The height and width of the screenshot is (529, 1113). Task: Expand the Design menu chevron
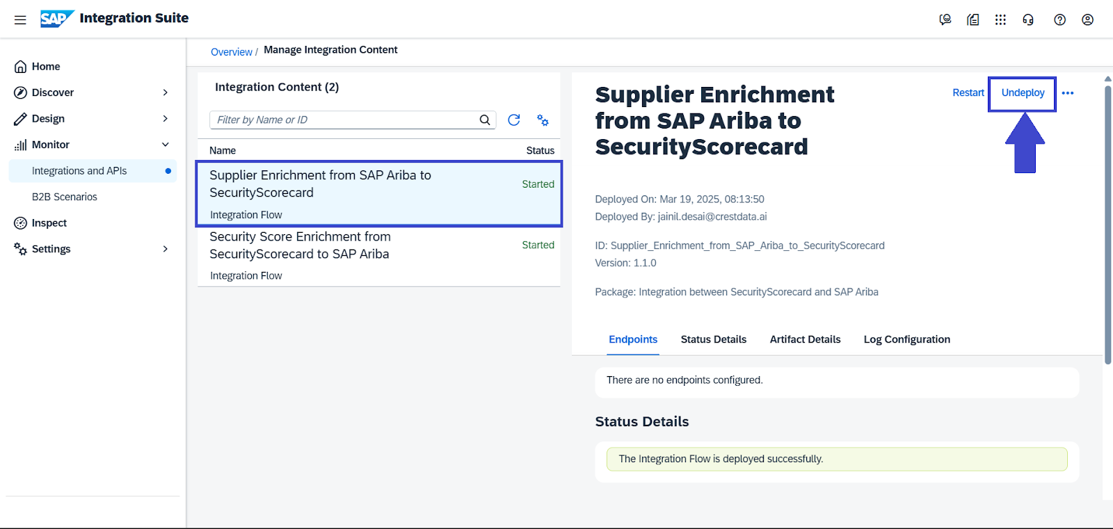pos(165,119)
